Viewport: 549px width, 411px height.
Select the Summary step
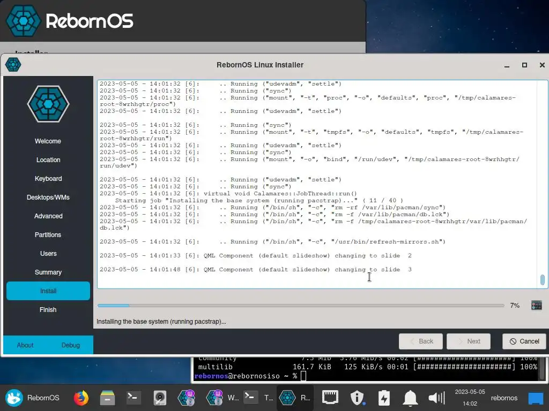[48, 272]
